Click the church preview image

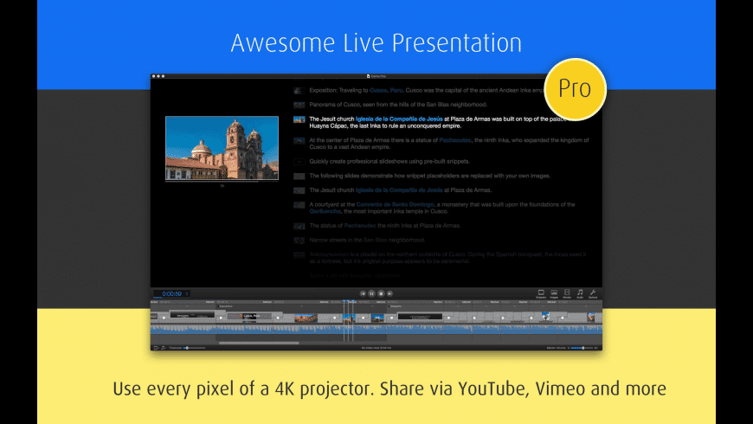coord(222,148)
